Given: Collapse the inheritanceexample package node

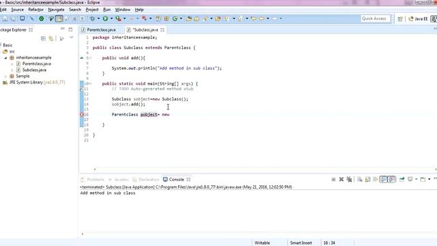Looking at the screenshot, I should click(5, 57).
